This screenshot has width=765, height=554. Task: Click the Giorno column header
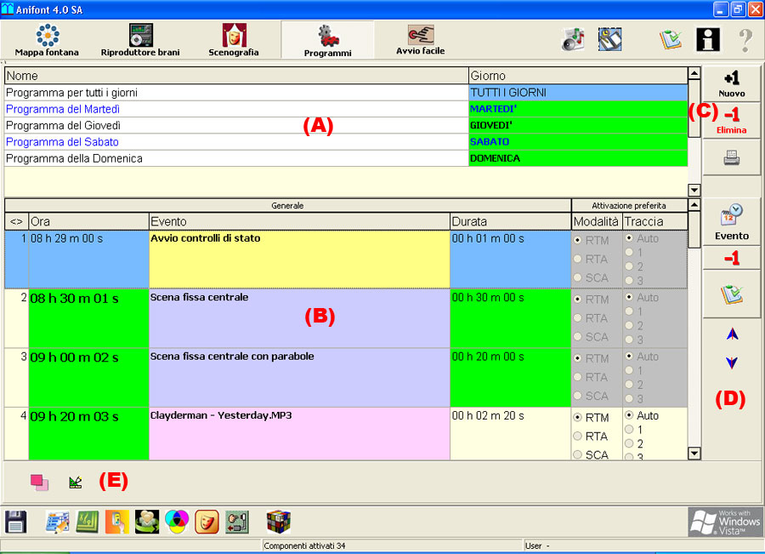(x=578, y=76)
